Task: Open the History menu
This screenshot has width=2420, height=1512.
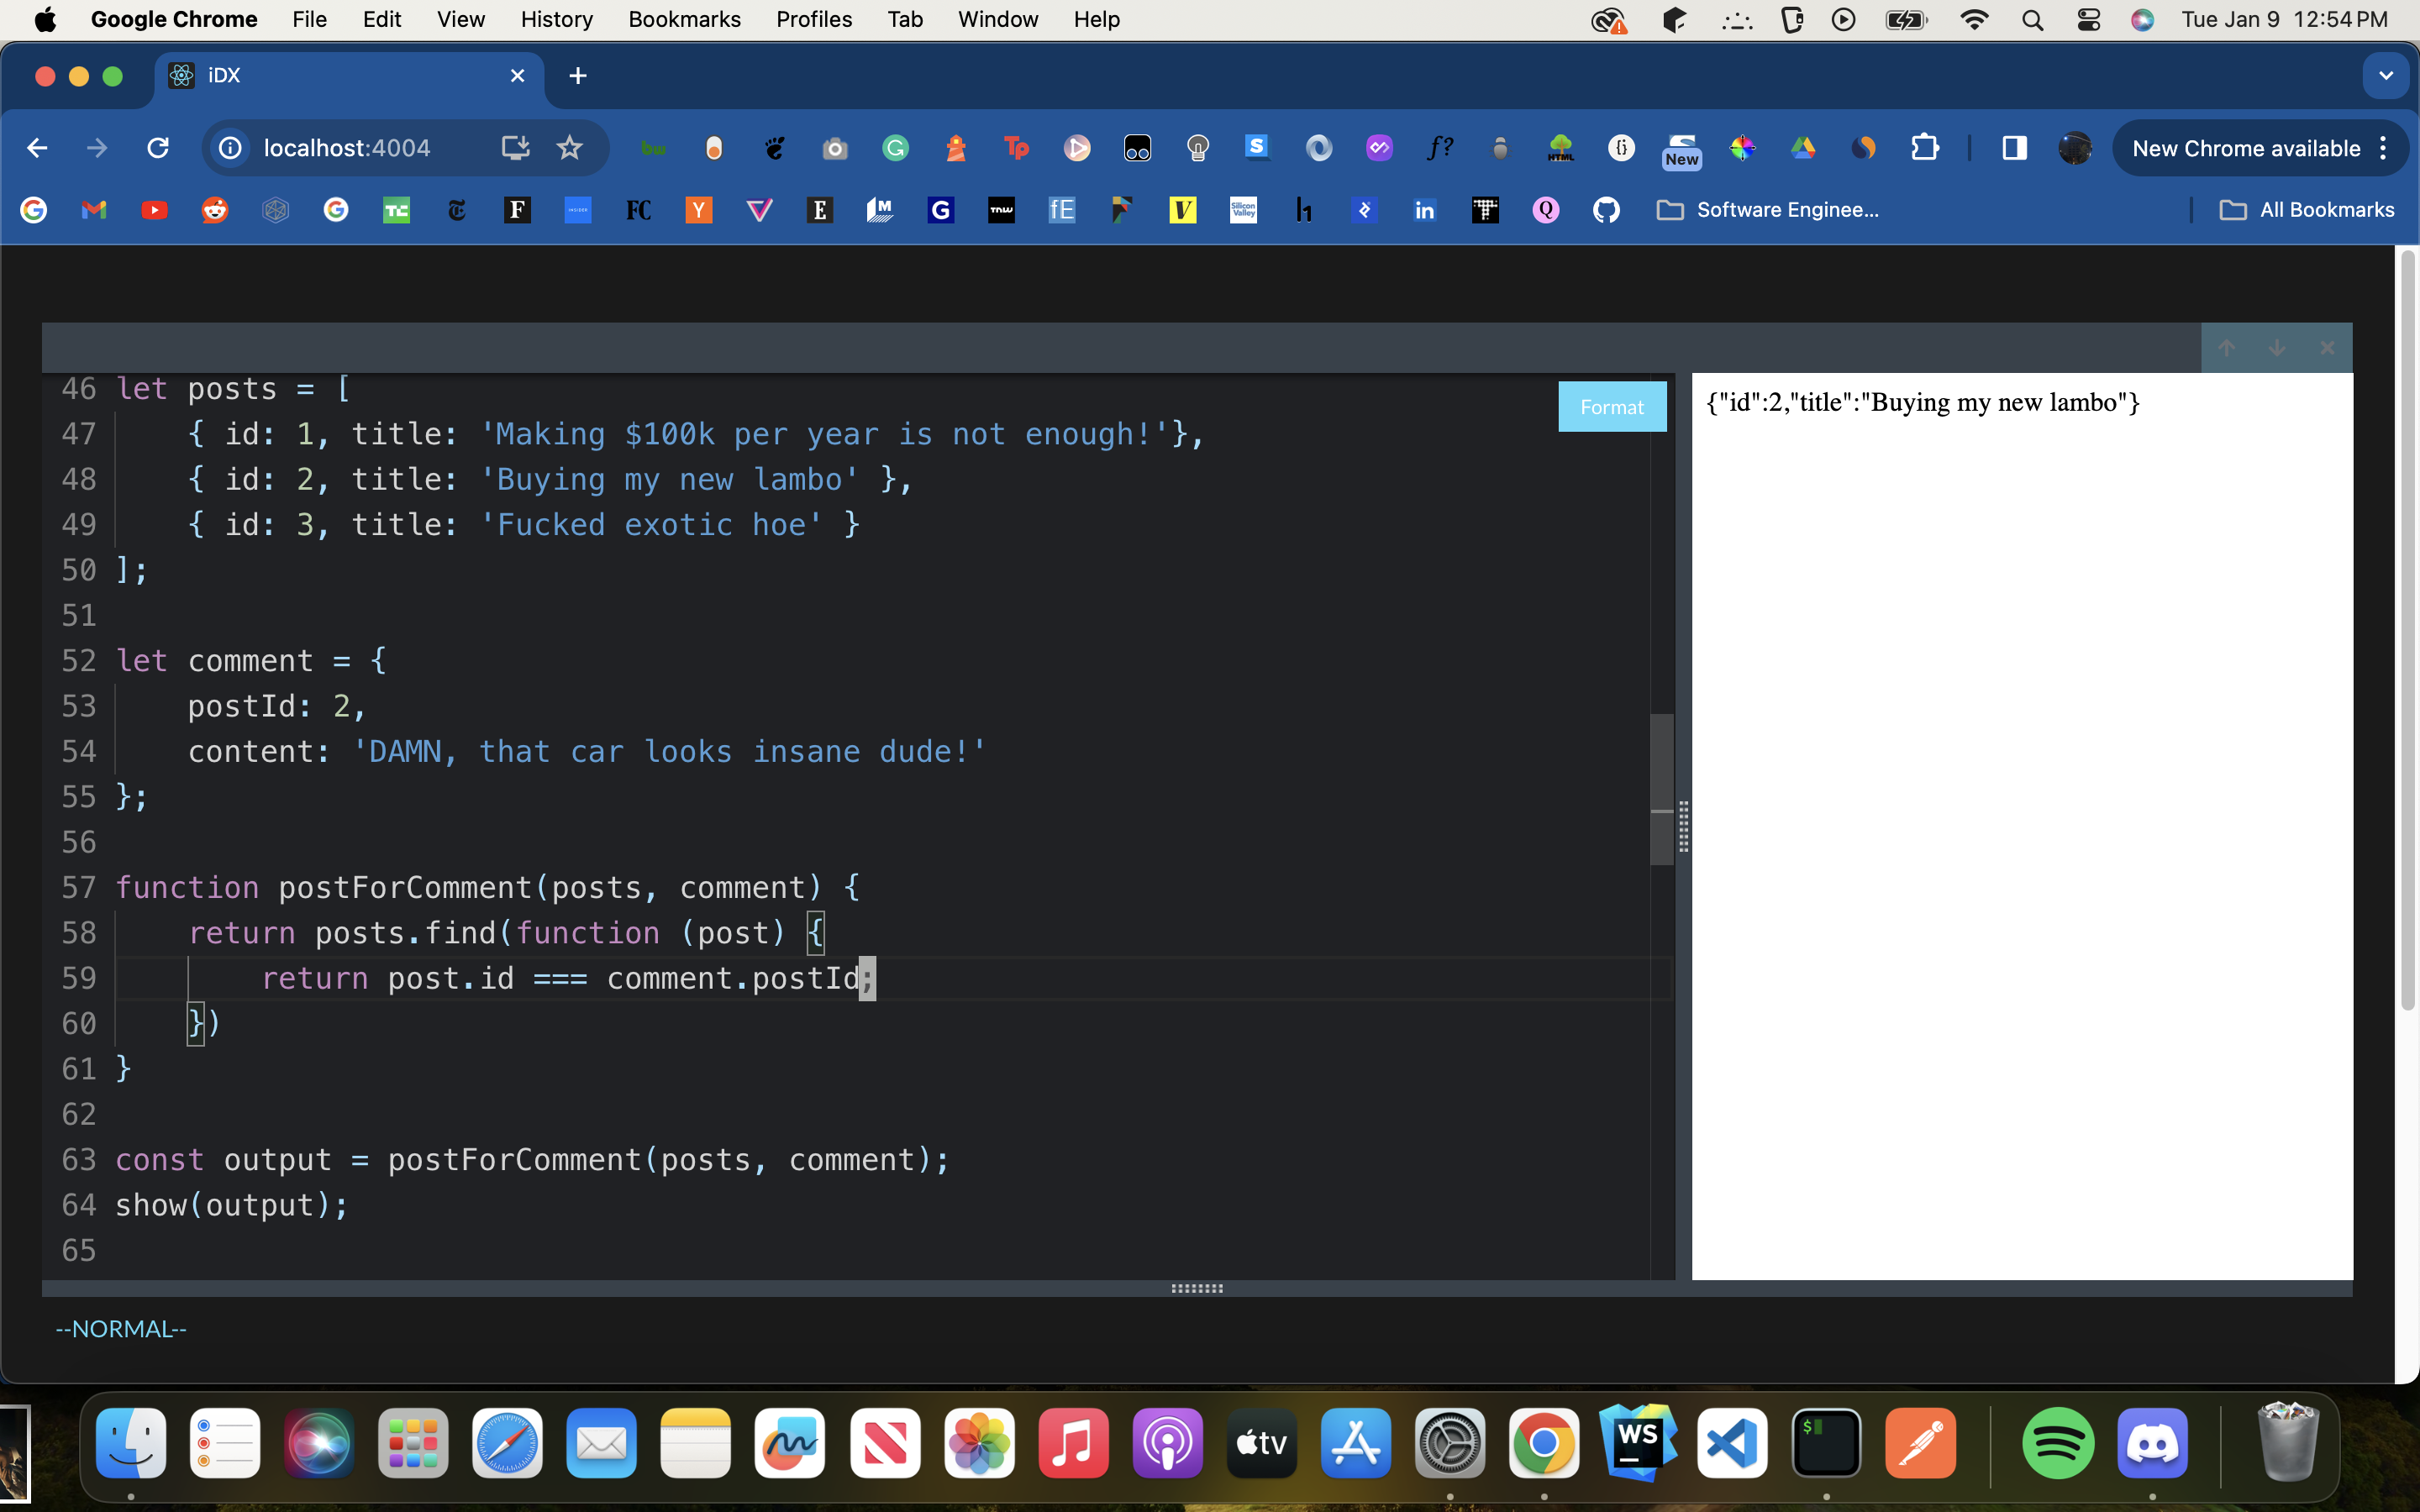Action: click(556, 19)
